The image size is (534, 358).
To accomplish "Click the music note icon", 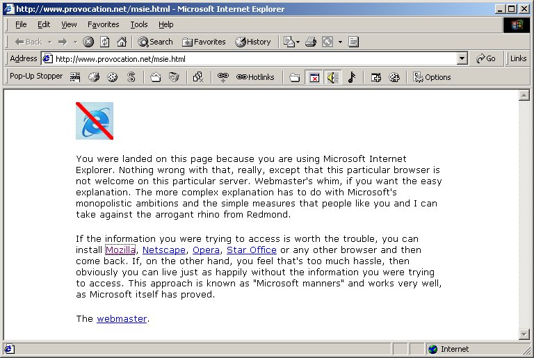I will pyautogui.click(x=352, y=77).
